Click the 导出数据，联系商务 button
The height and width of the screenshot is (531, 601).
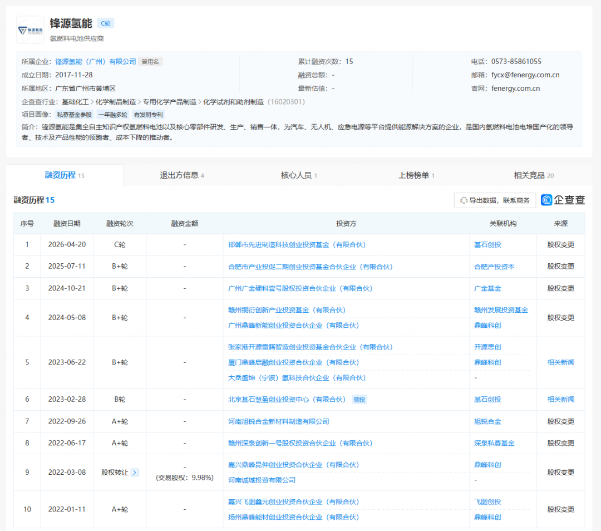pos(494,200)
